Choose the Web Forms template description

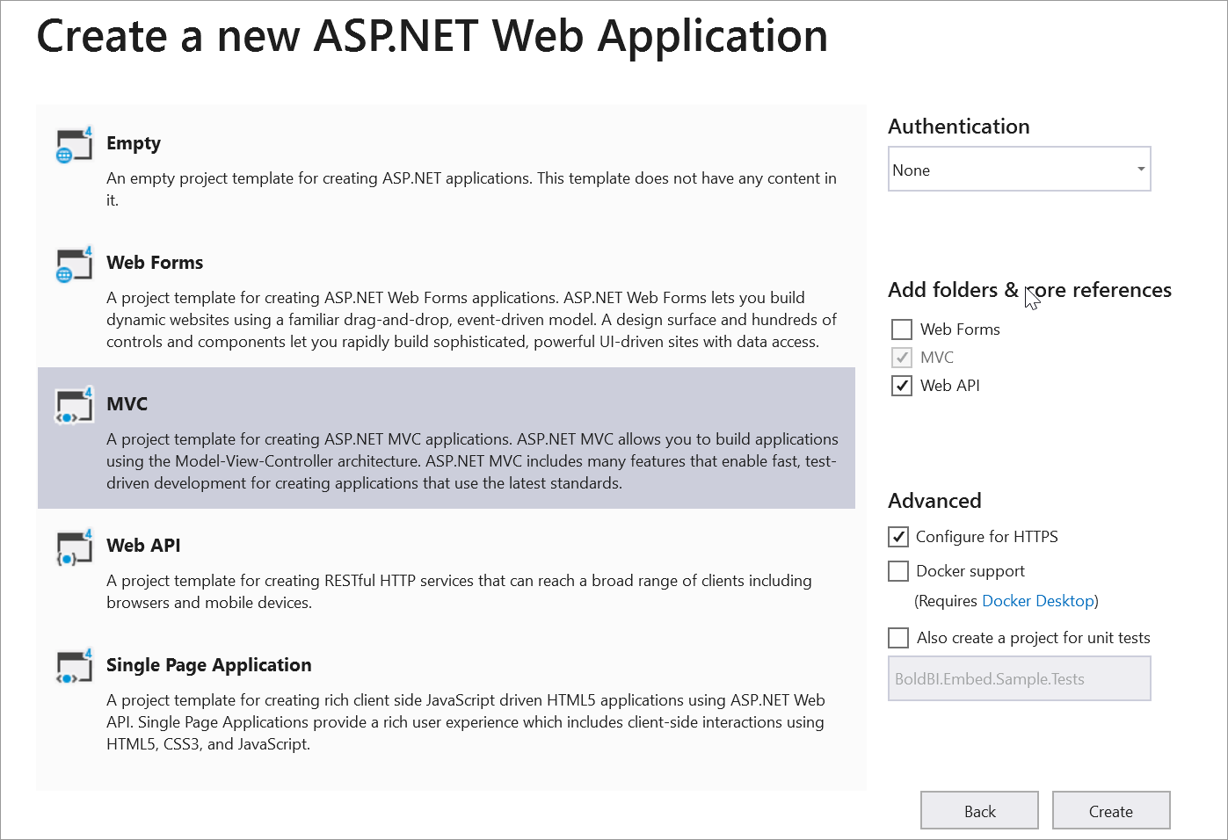tap(471, 320)
